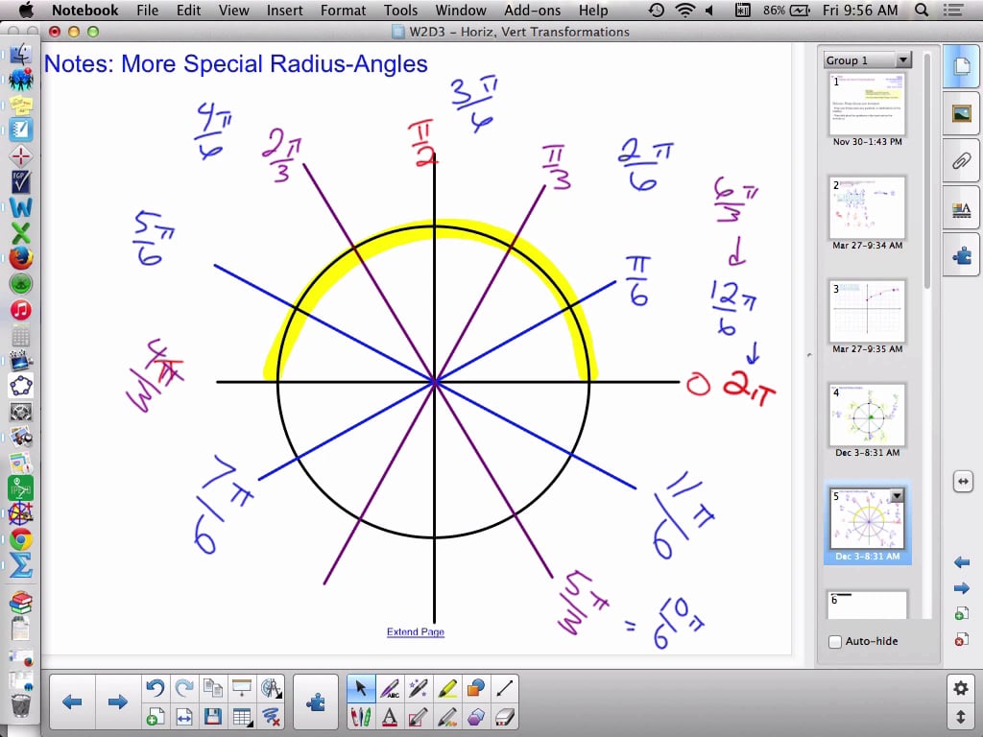Open the Help menu

(x=593, y=10)
